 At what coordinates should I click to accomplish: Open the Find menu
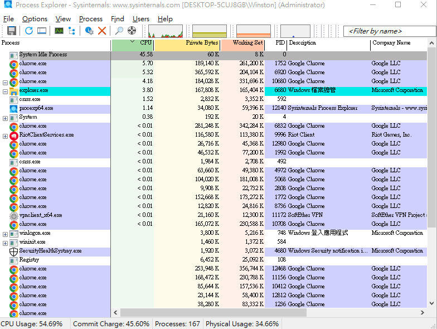click(x=117, y=19)
